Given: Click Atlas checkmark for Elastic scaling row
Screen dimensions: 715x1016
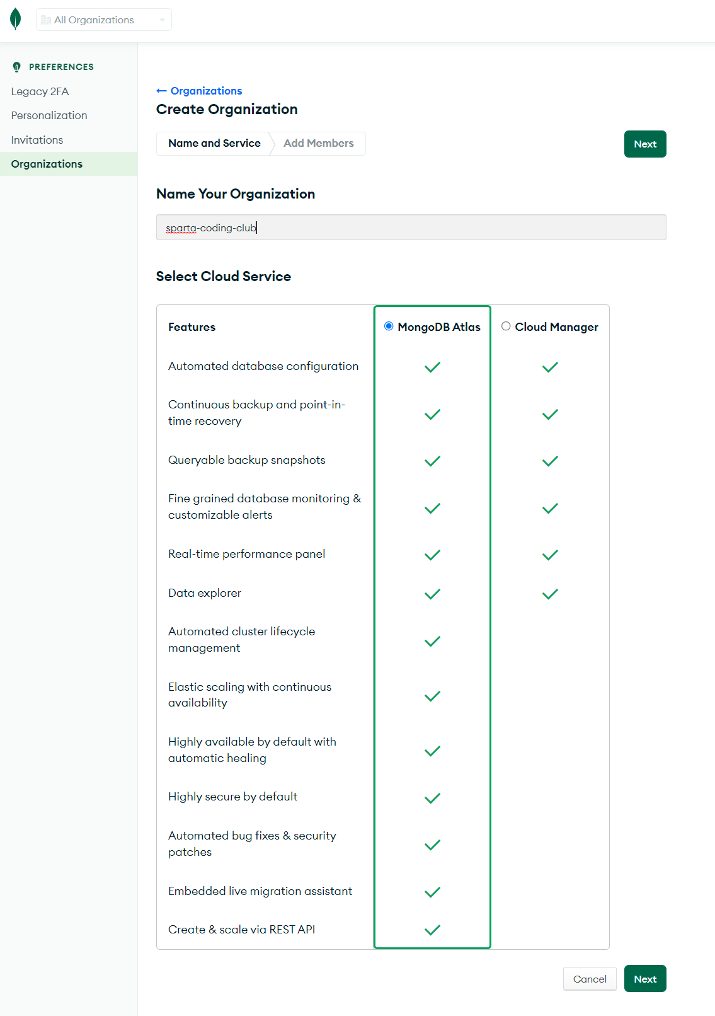Looking at the screenshot, I should [432, 696].
